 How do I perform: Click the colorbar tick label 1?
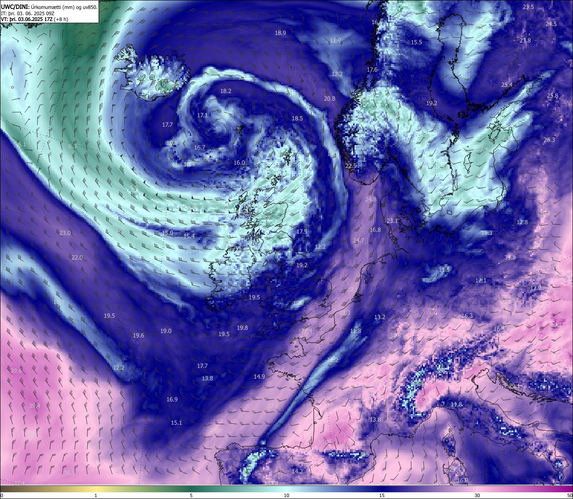point(96,495)
